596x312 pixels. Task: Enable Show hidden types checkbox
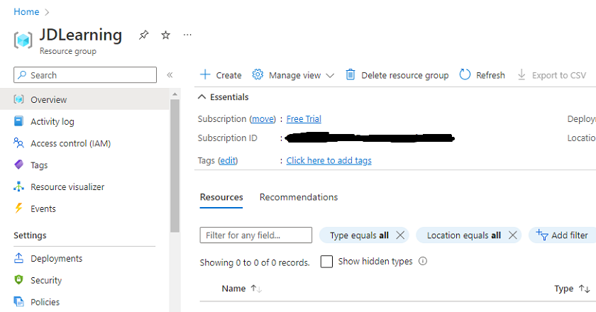point(326,262)
